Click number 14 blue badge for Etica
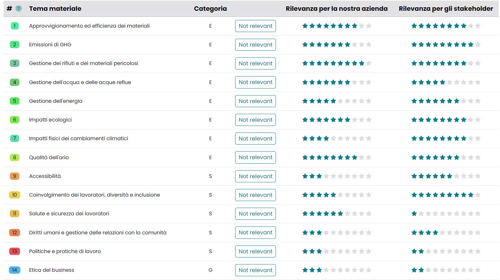 tap(15, 270)
